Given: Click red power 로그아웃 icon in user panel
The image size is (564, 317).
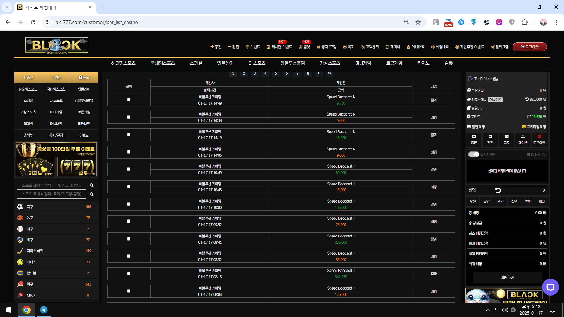Looking at the screenshot, I should click(539, 136).
